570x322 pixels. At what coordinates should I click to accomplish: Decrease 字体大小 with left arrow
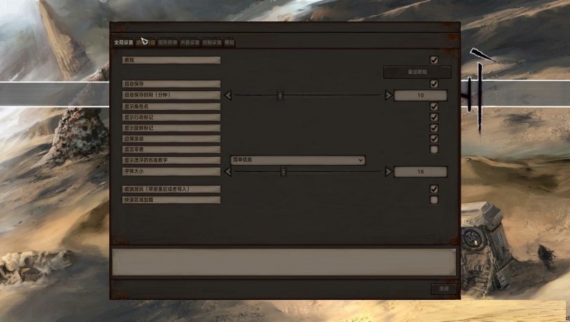pyautogui.click(x=228, y=171)
